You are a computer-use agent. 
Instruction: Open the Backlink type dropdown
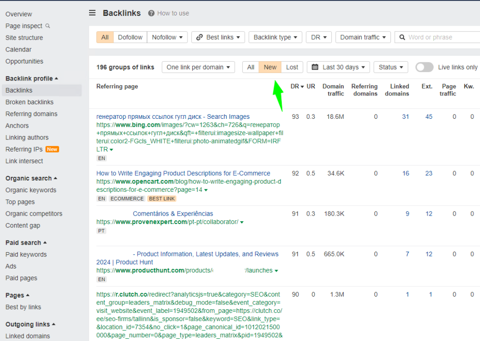[275, 37]
